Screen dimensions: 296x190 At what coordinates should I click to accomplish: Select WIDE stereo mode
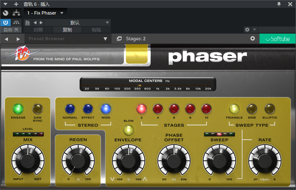(106, 109)
